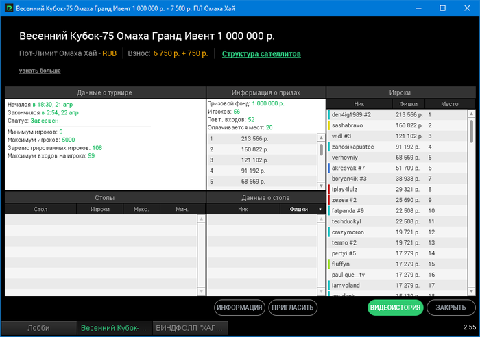Click the ПРИГЛАСИТЬ button
Screen dimensions: 480x337
[x=293, y=308]
